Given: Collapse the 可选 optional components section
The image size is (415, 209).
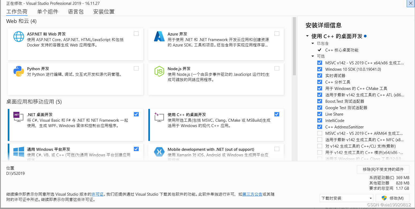Looking at the screenshot, I should click(313, 56).
